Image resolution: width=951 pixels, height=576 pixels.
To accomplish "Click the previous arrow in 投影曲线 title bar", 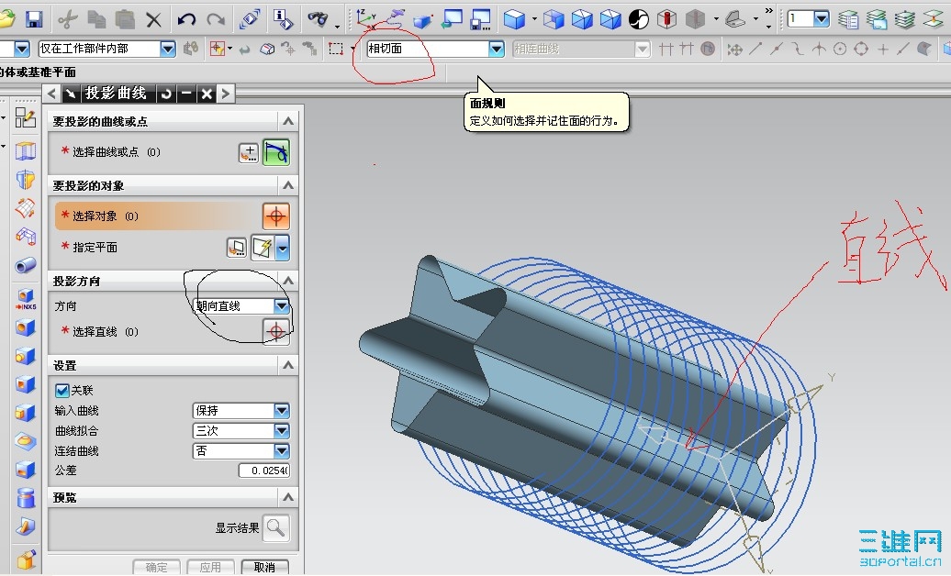I will (51, 94).
